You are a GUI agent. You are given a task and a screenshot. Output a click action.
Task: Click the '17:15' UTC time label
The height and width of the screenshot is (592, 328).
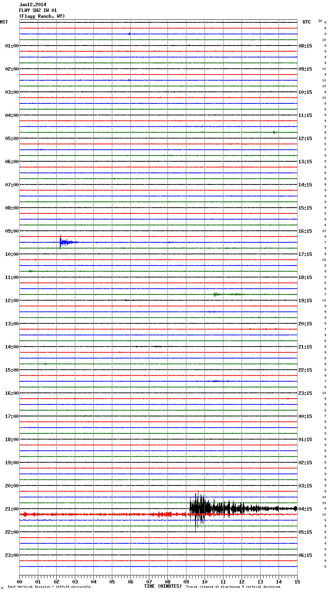point(305,254)
